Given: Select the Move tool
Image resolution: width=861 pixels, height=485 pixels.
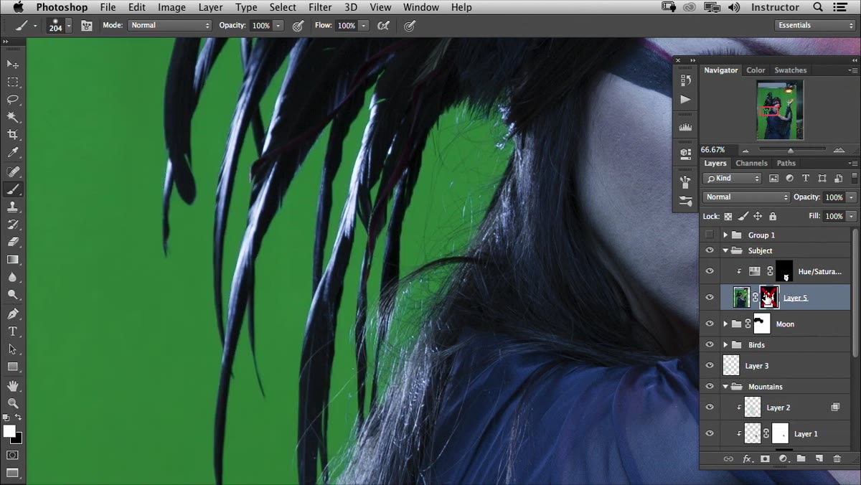Looking at the screenshot, I should pyautogui.click(x=13, y=65).
